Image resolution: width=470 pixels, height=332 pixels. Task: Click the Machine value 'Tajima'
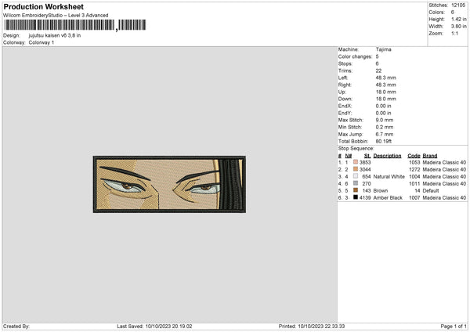point(383,49)
